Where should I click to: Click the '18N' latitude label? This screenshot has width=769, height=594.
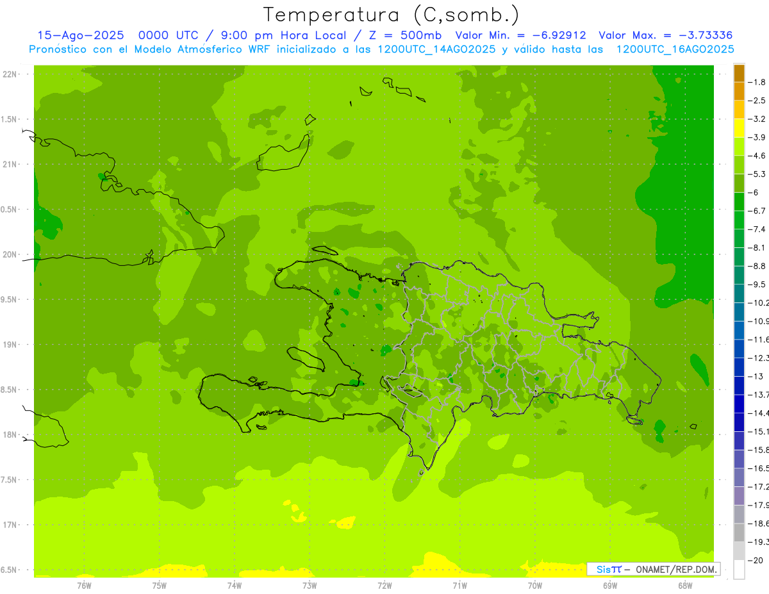pyautogui.click(x=10, y=435)
